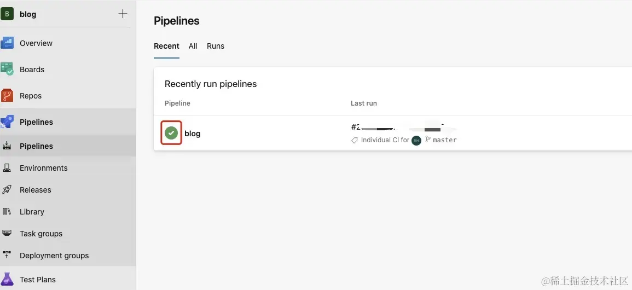Click the Deployment groups icon
Image resolution: width=632 pixels, height=290 pixels.
point(7,256)
